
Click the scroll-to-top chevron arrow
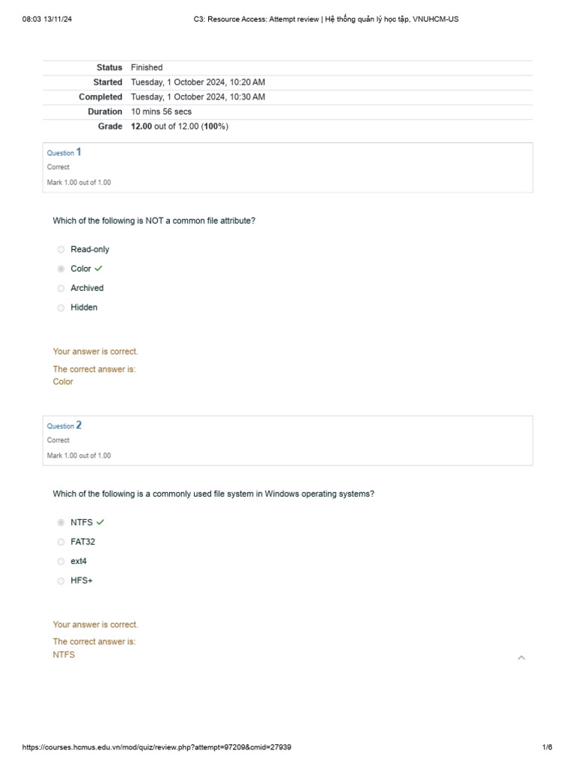pos(522,658)
